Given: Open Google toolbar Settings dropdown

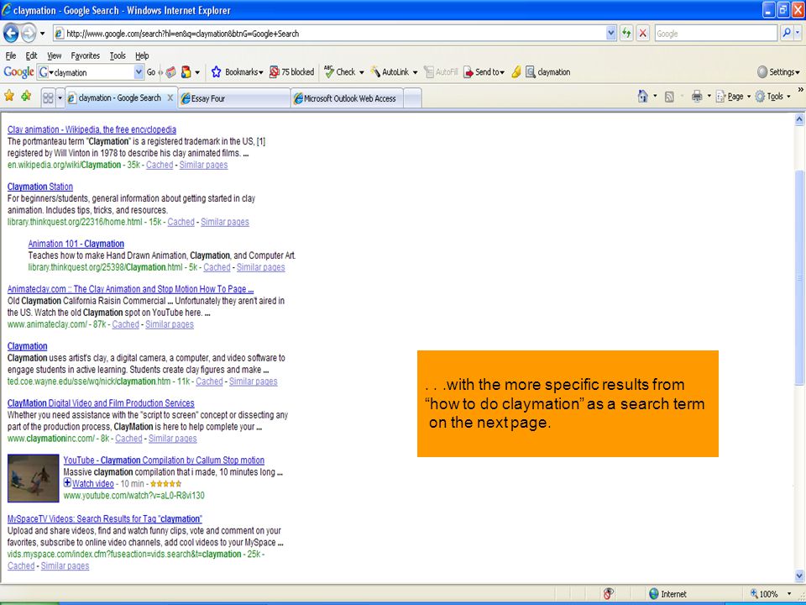Looking at the screenshot, I should coord(779,72).
